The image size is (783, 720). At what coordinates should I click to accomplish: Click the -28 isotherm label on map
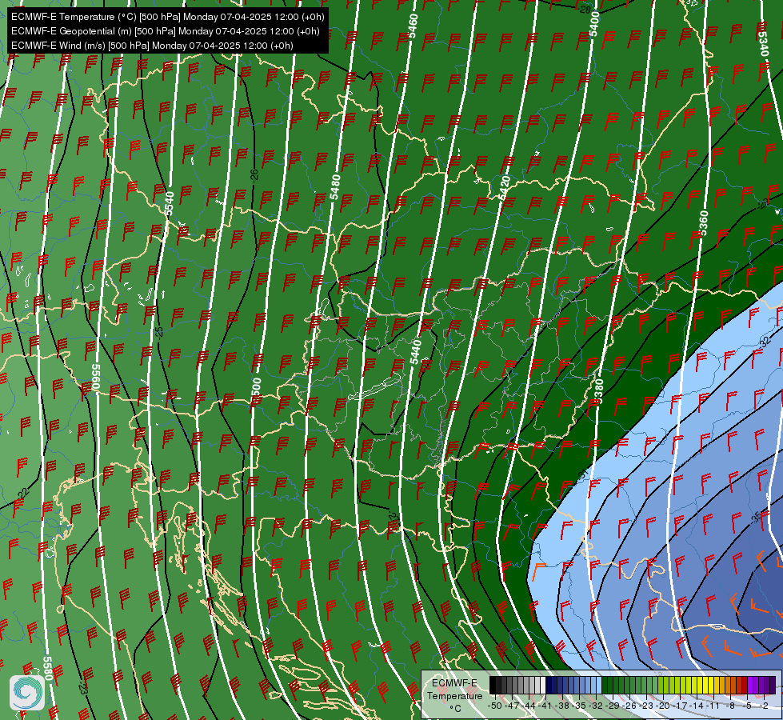tap(585, 10)
